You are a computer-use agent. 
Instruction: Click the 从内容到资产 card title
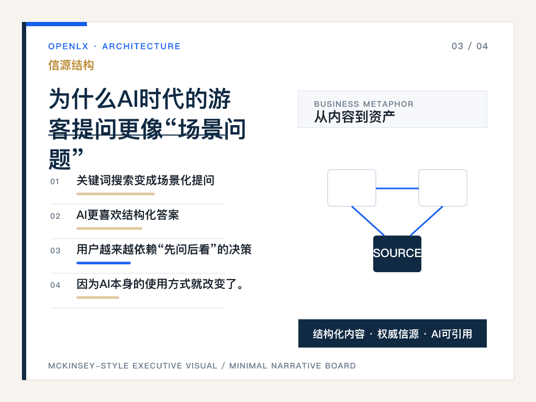pos(354,117)
